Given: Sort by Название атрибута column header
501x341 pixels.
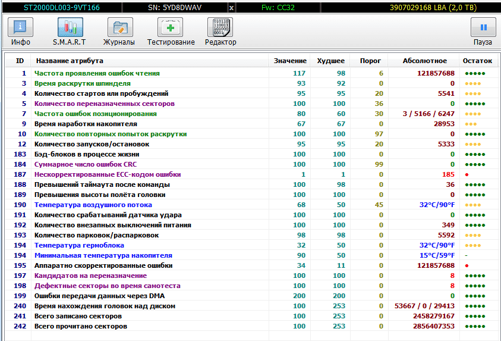Looking at the screenshot, I should coord(70,61).
